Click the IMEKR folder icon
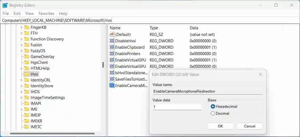The height and width of the screenshot is (137, 300). pos(27,121)
